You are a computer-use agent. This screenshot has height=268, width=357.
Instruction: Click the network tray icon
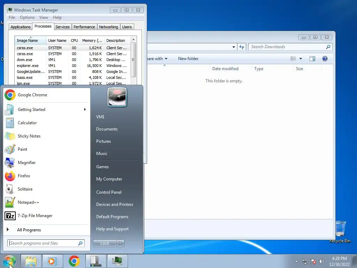(x=305, y=261)
